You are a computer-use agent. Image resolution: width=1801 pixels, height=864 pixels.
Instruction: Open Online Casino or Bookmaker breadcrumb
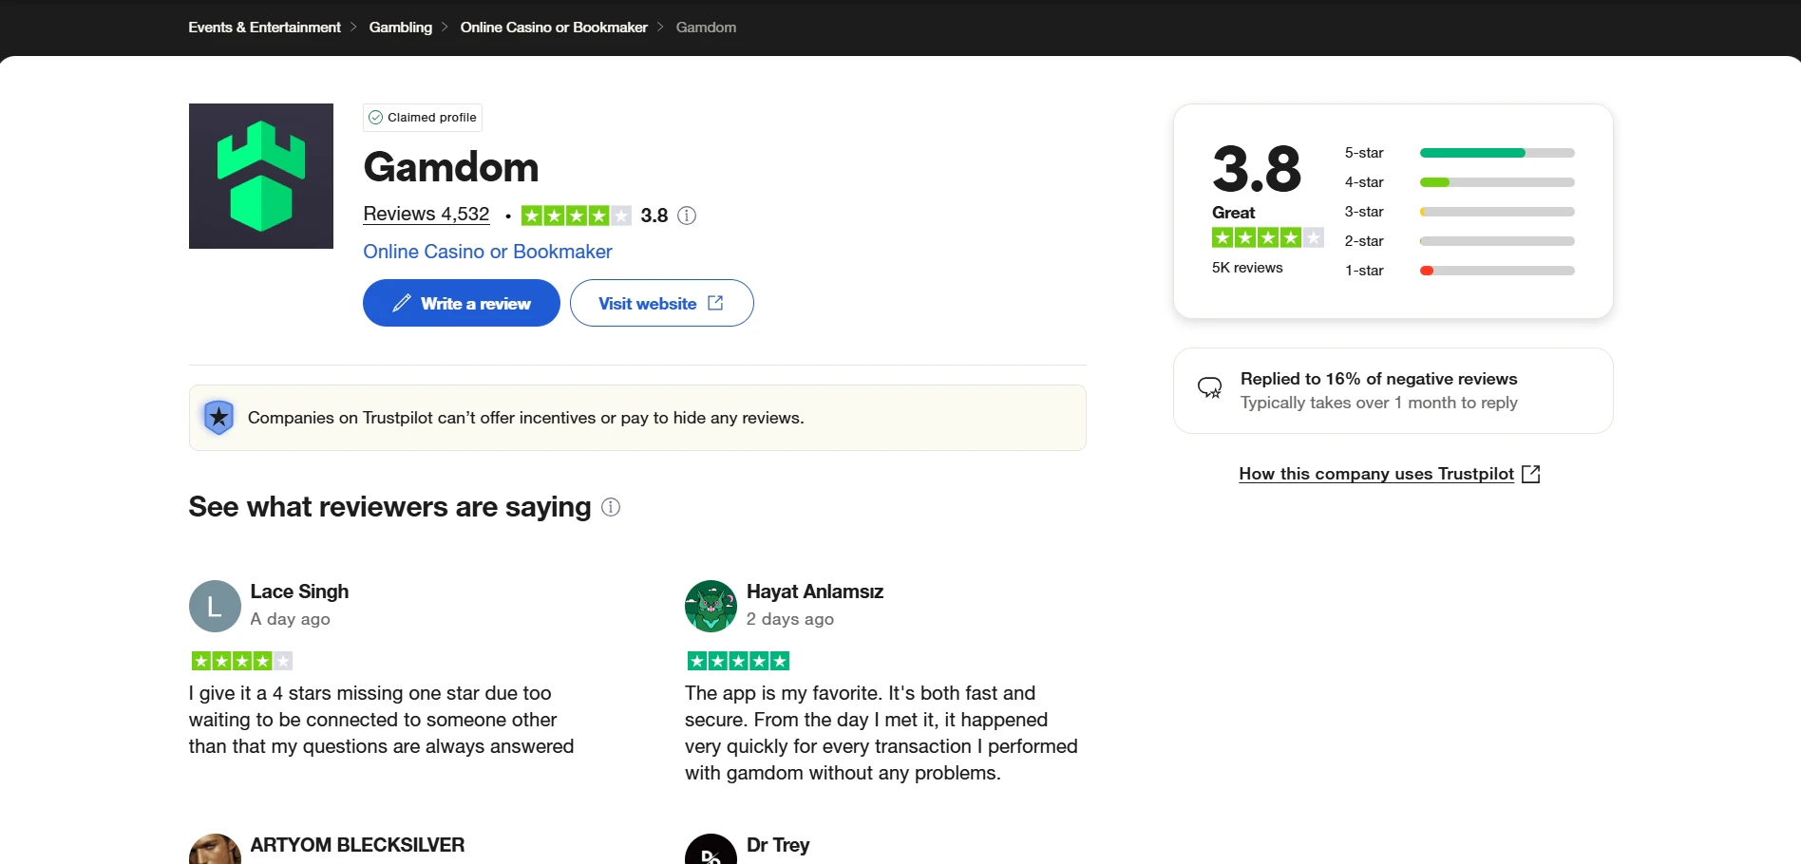[554, 28]
